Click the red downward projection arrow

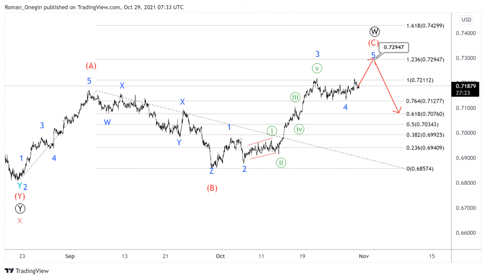(x=387, y=86)
